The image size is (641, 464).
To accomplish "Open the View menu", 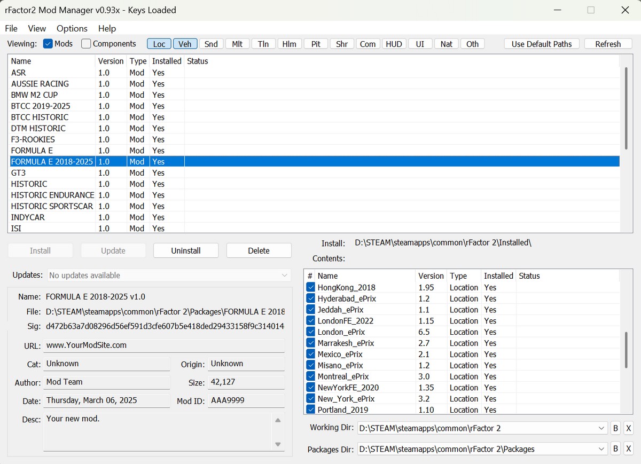I will pos(37,28).
